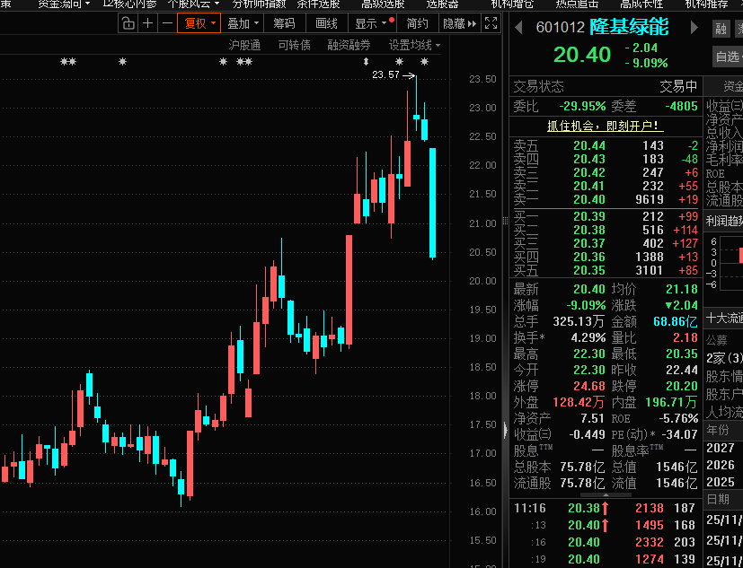Viewport: 743px width, 568px height.
Task: Click the 抓住机会，即刻开户 link
Action: coord(605,126)
